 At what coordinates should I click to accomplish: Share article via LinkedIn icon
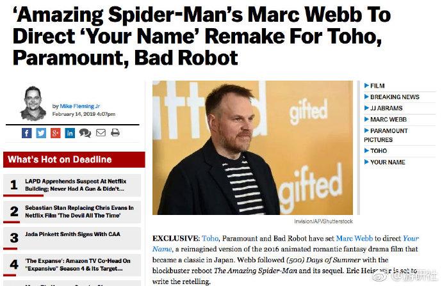coord(70,132)
